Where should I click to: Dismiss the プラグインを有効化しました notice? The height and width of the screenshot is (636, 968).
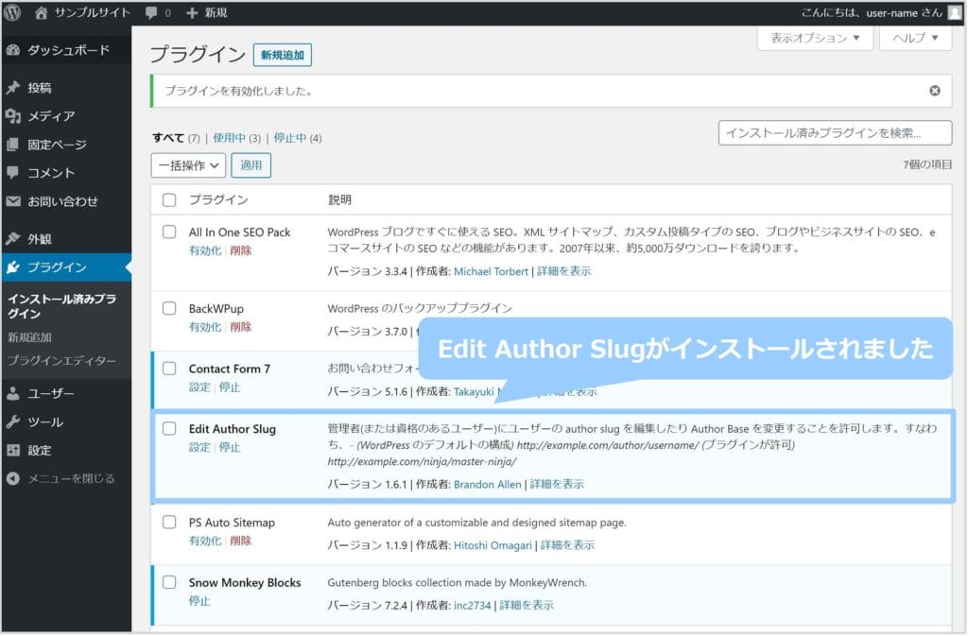pyautogui.click(x=934, y=91)
